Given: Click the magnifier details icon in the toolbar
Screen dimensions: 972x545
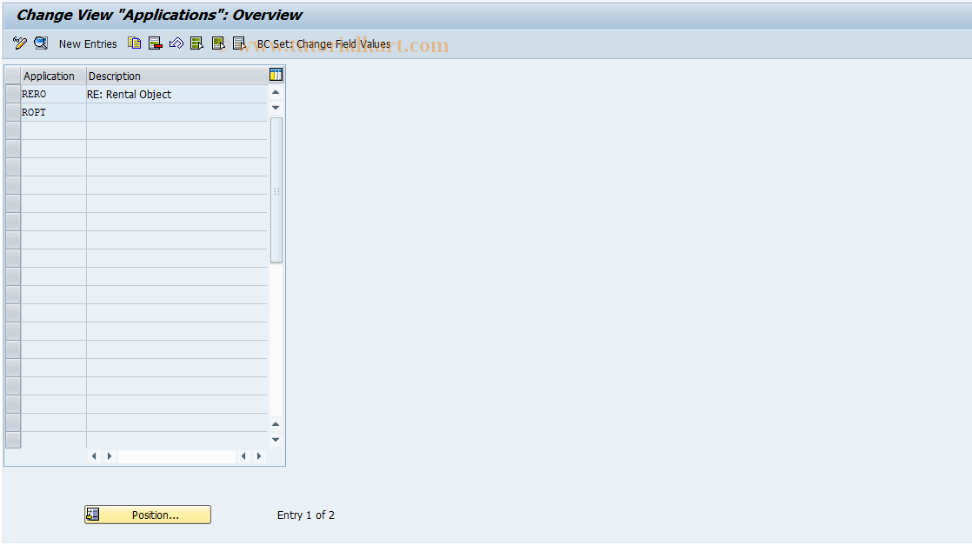Looking at the screenshot, I should (41, 43).
